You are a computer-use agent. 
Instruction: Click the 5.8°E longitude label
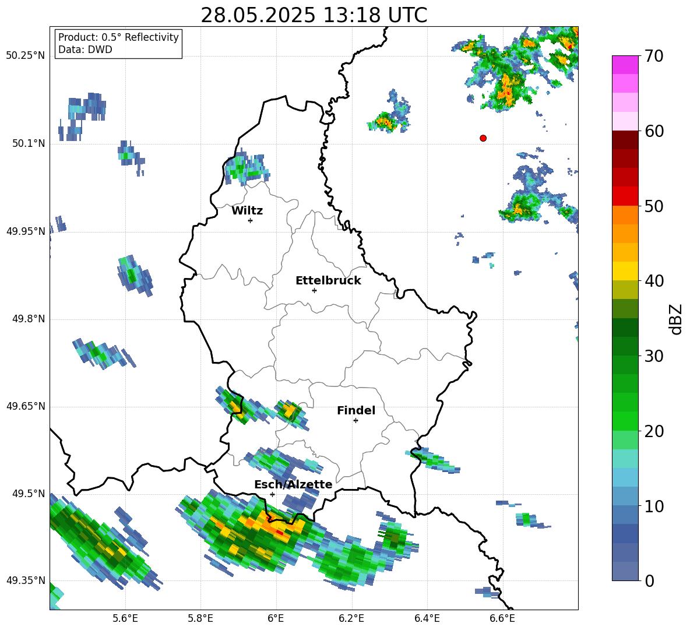[200, 618]
